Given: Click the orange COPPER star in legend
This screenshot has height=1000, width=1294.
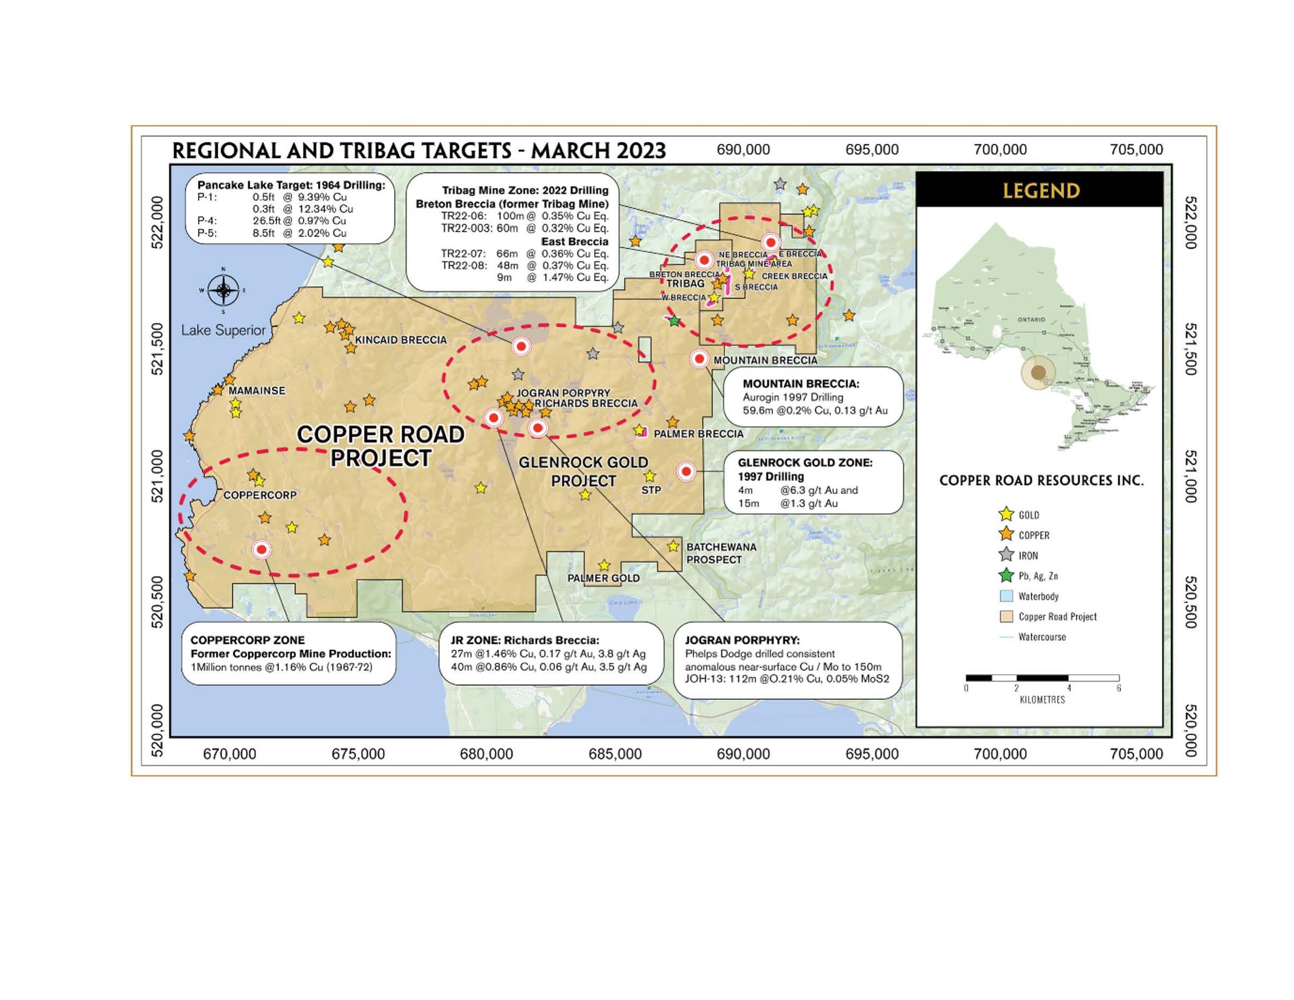Looking at the screenshot, I should pyautogui.click(x=1006, y=534).
